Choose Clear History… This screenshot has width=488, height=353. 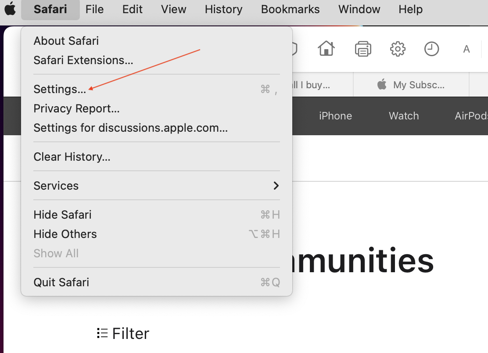pyautogui.click(x=157, y=157)
